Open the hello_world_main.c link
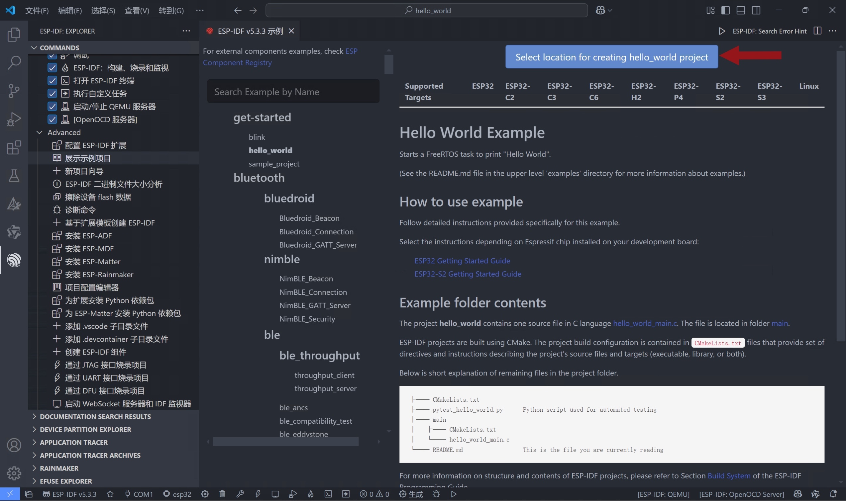 [x=645, y=323]
